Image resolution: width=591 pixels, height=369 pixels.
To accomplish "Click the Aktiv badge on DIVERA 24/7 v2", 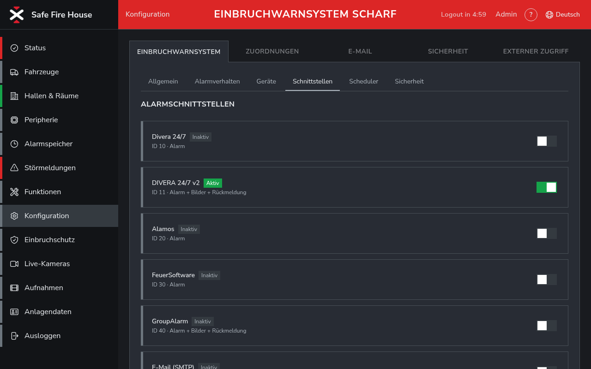I will pos(213,183).
